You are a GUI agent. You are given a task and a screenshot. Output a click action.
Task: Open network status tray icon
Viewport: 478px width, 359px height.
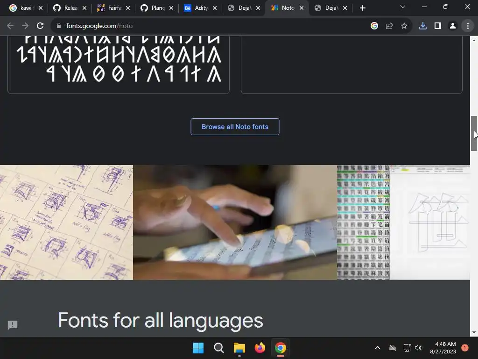pyautogui.click(x=407, y=348)
